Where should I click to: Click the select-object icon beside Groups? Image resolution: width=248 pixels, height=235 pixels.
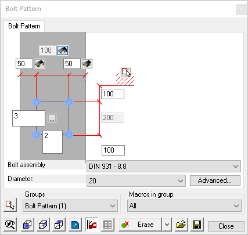click(x=10, y=205)
